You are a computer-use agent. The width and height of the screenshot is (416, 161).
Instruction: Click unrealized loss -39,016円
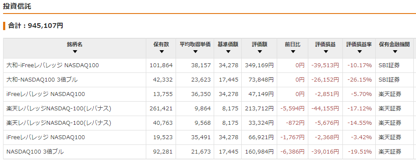coord(325,152)
